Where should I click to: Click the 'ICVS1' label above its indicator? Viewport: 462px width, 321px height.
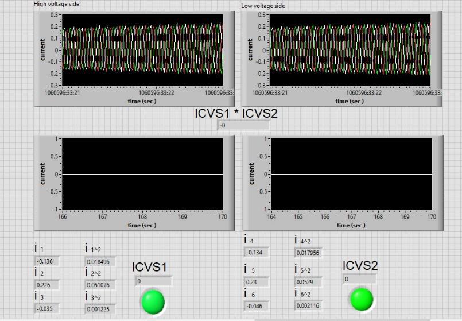click(149, 267)
